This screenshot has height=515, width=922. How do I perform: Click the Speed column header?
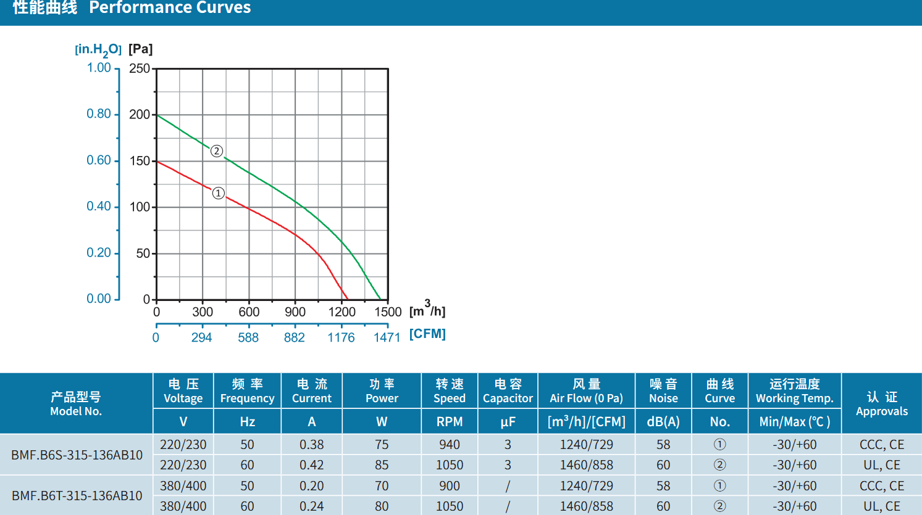point(450,391)
